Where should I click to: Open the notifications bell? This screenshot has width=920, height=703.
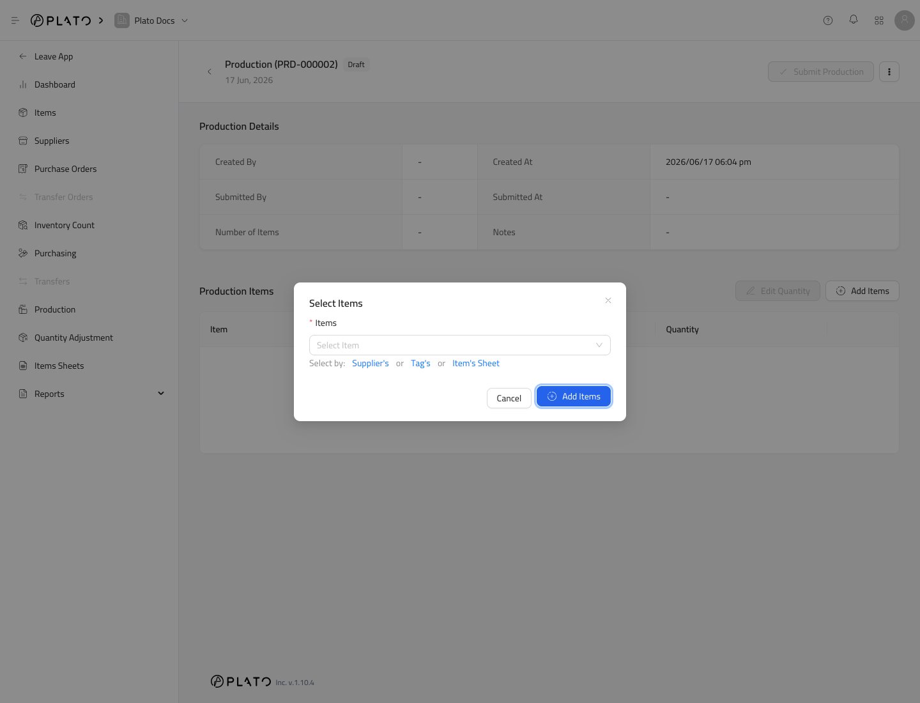click(x=854, y=20)
